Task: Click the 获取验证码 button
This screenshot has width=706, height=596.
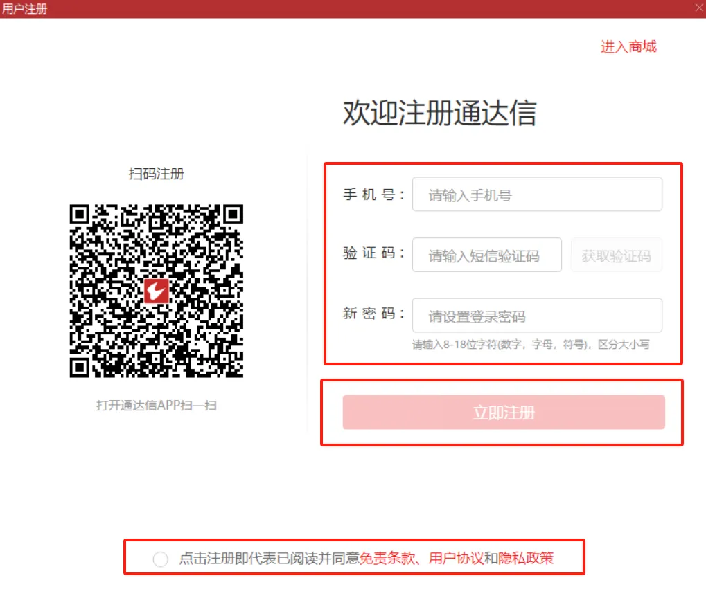Action: (x=617, y=255)
